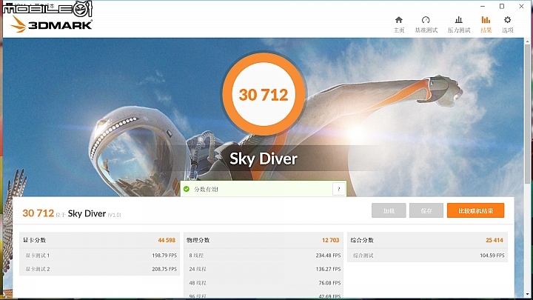Click the orange 比较联机结果 button

(475, 210)
